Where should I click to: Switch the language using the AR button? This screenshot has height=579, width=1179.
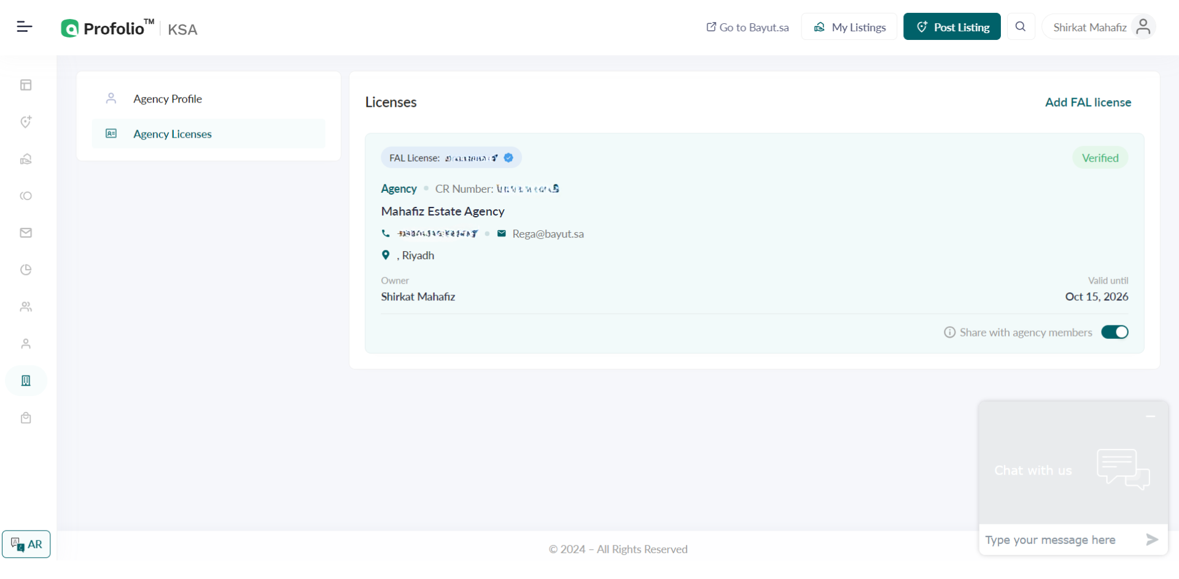[26, 544]
